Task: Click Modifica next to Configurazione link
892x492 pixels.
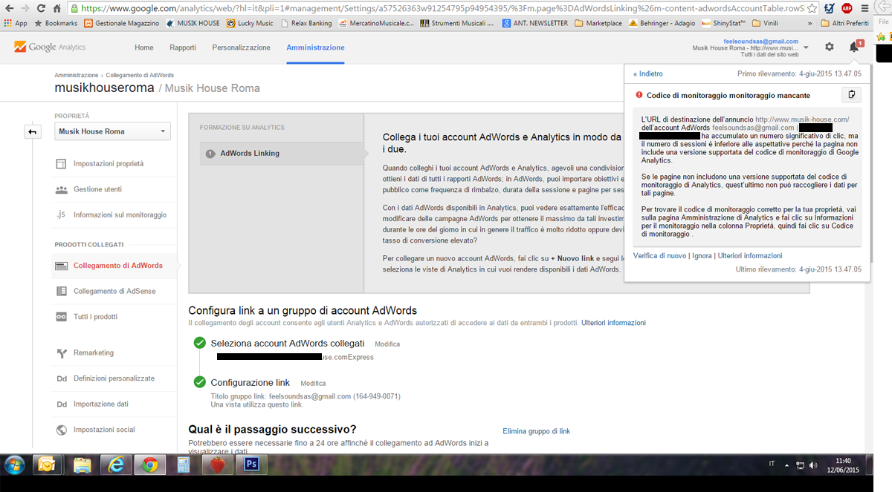Action: click(313, 384)
